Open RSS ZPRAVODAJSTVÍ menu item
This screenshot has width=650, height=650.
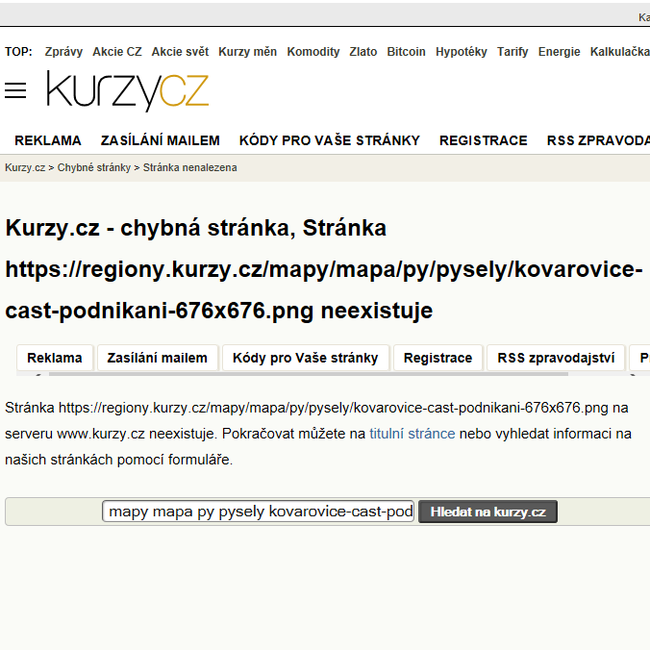point(598,140)
